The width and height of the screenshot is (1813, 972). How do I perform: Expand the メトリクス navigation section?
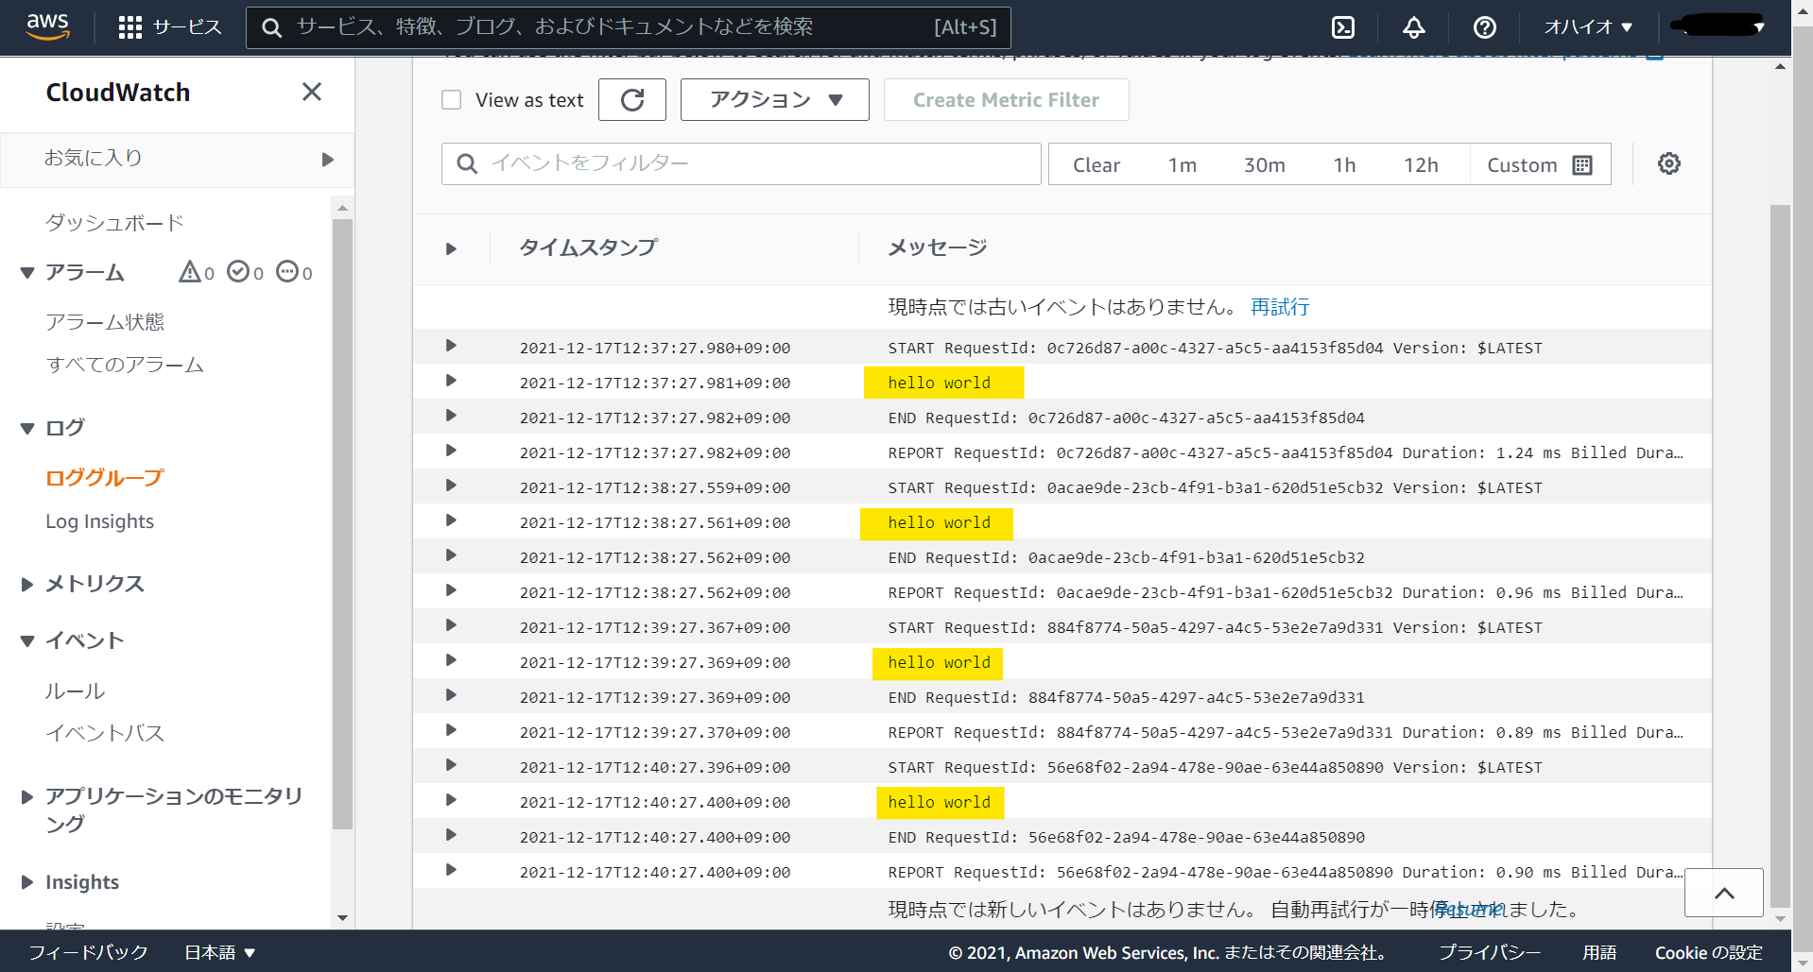pos(27,585)
